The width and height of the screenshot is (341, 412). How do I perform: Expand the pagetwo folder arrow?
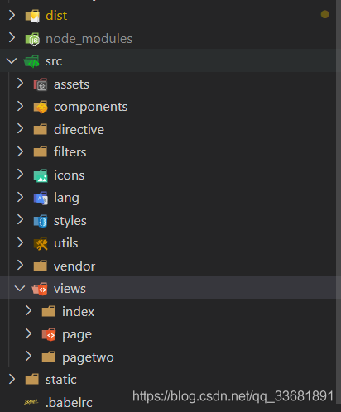(x=28, y=356)
